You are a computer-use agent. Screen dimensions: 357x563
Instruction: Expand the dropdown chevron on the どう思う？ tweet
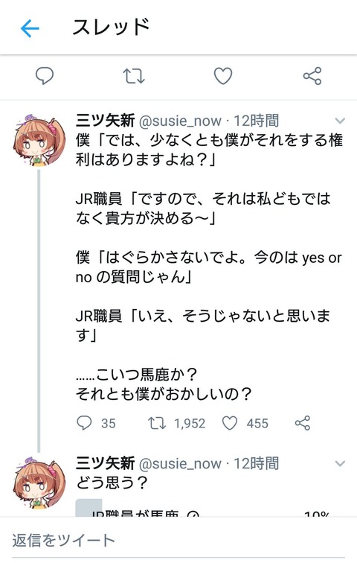(340, 463)
